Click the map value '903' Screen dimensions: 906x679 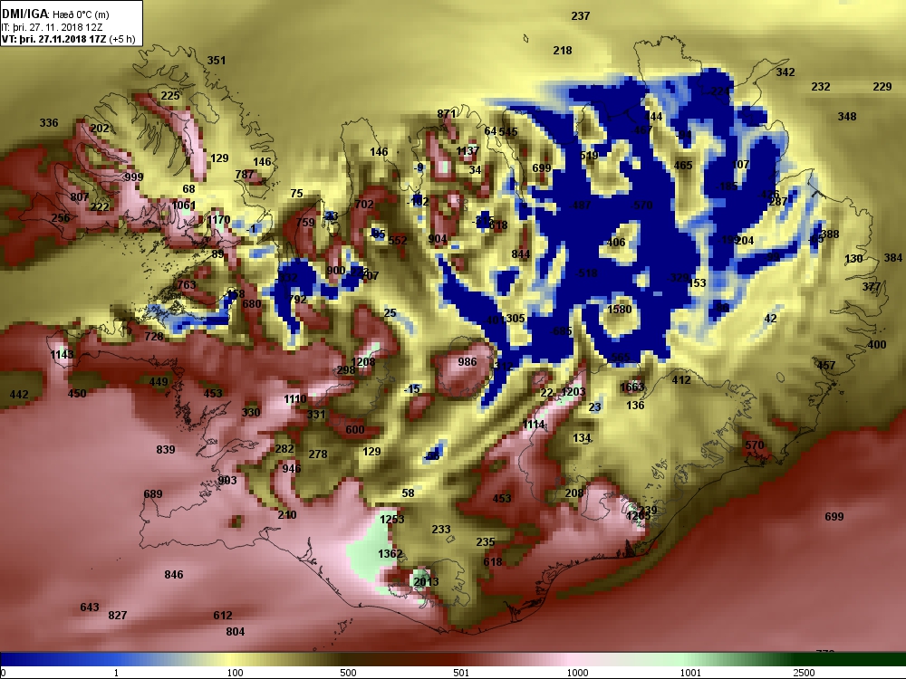point(227,481)
